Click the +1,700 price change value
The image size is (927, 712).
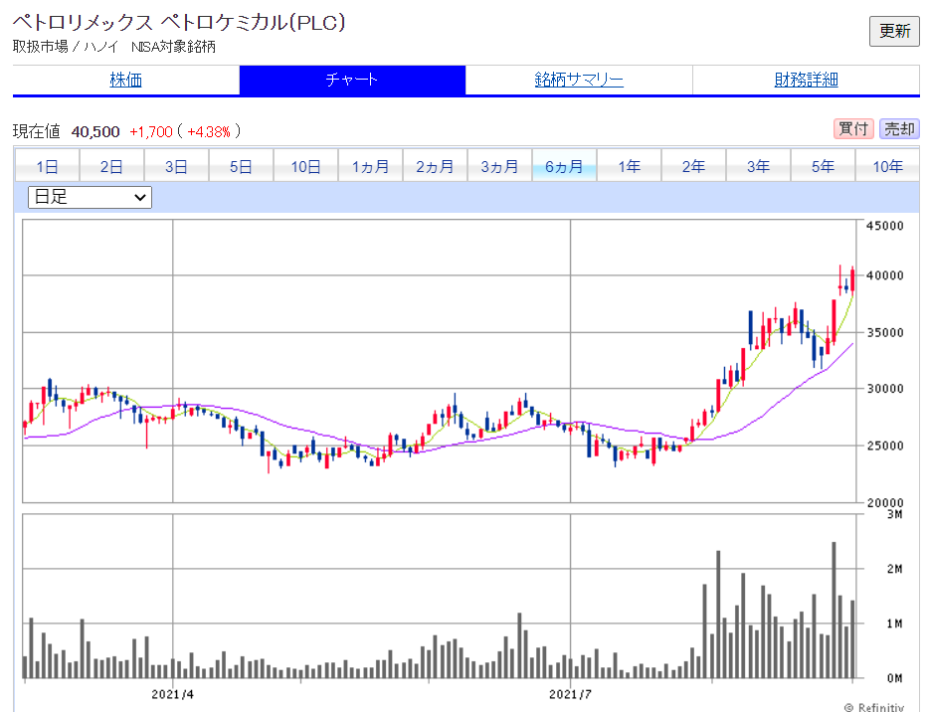(x=151, y=131)
